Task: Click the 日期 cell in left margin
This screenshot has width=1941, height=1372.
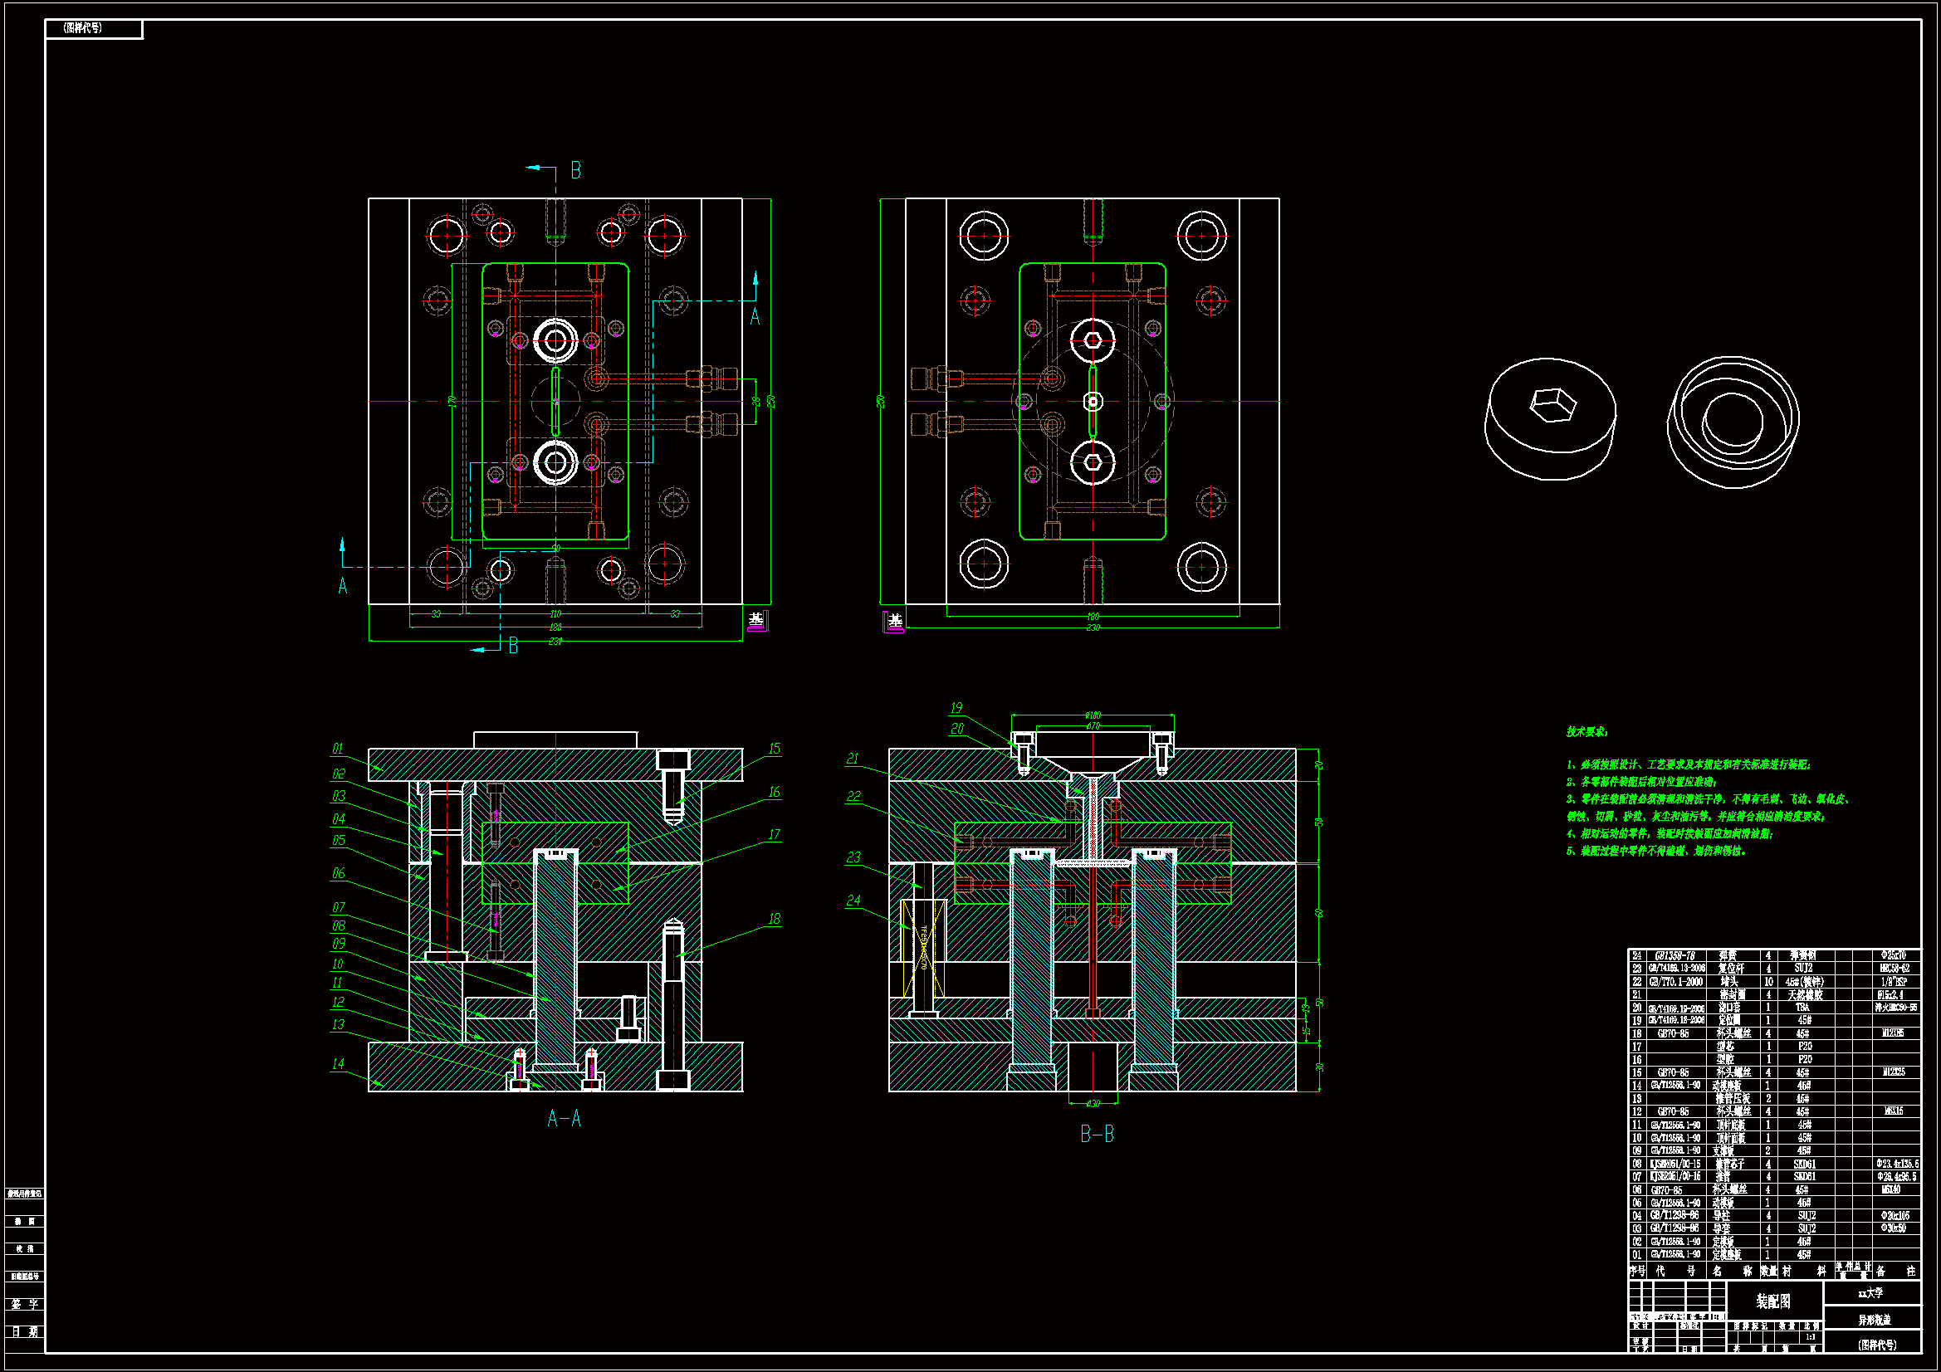Action: pyautogui.click(x=26, y=1331)
